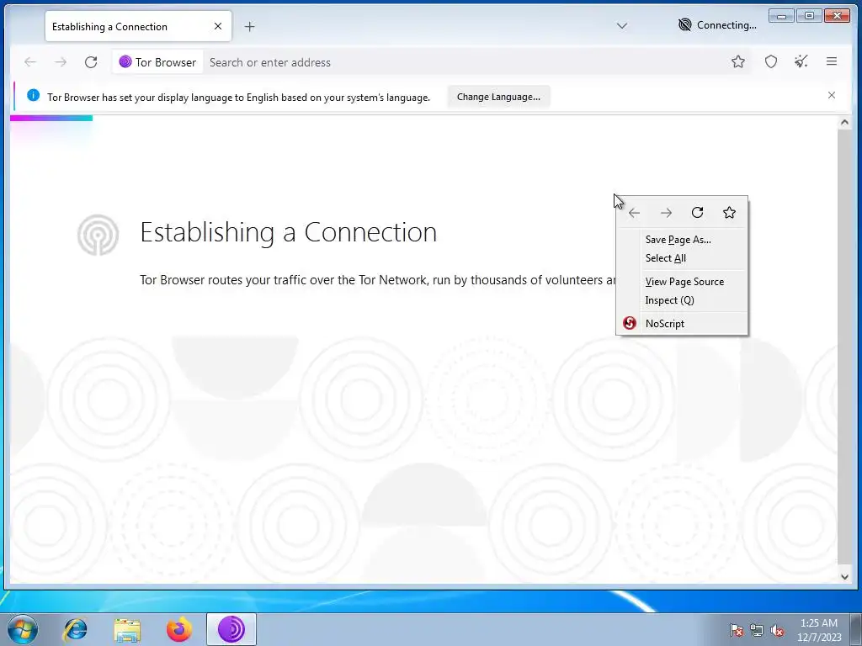Launch Internet Explorer from taskbar
The image size is (862, 646).
[x=75, y=629]
